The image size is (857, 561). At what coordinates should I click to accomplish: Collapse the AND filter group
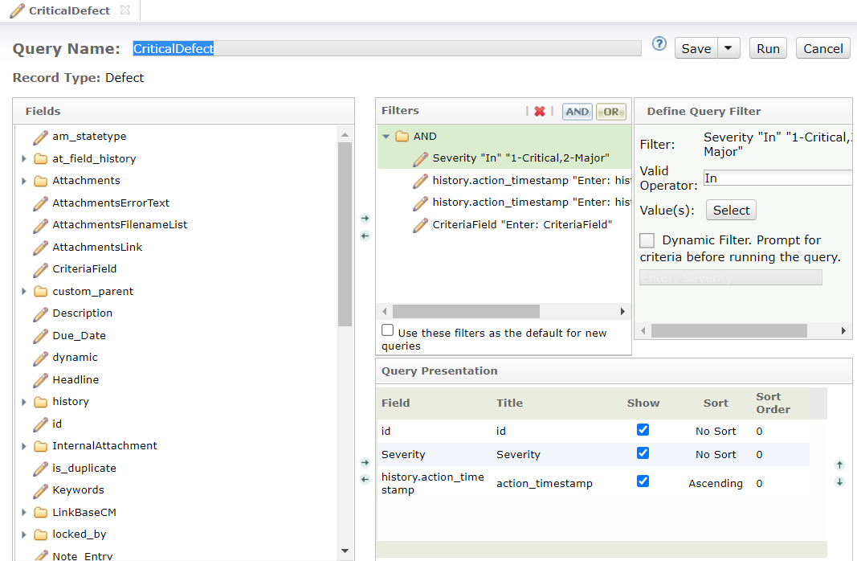pos(386,137)
